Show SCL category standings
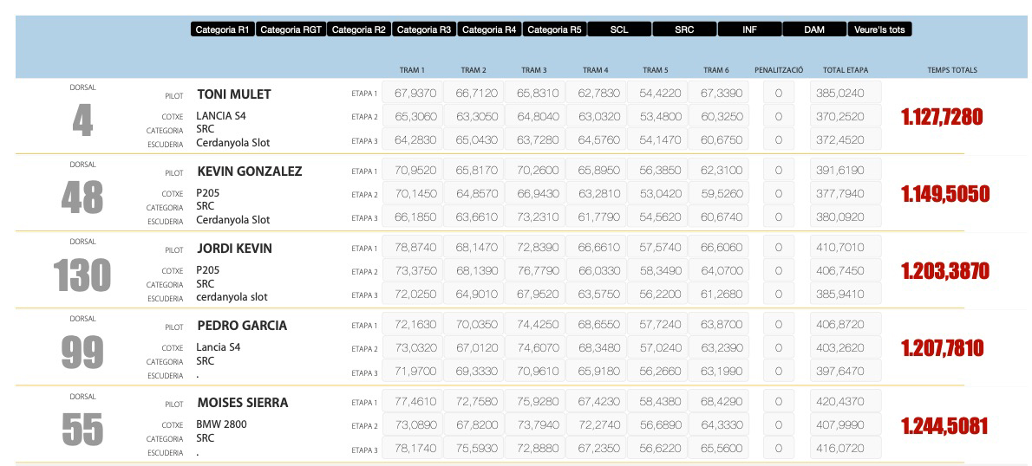1032x466 pixels. (619, 29)
